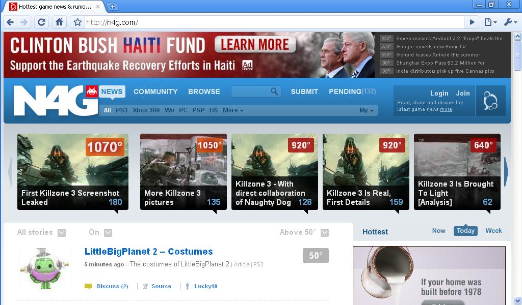Click the magnifier search icon
The image size is (522, 305).
coord(274,91)
